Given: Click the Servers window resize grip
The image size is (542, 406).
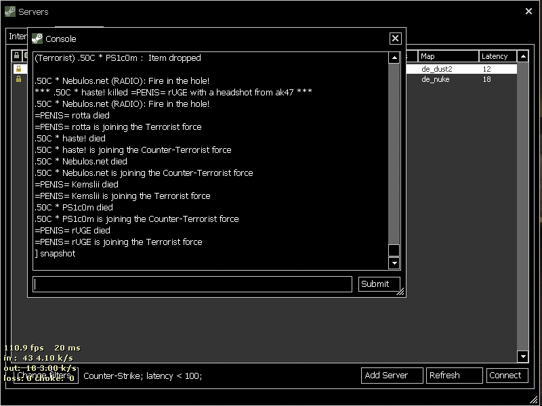Looking at the screenshot, I should [535, 399].
